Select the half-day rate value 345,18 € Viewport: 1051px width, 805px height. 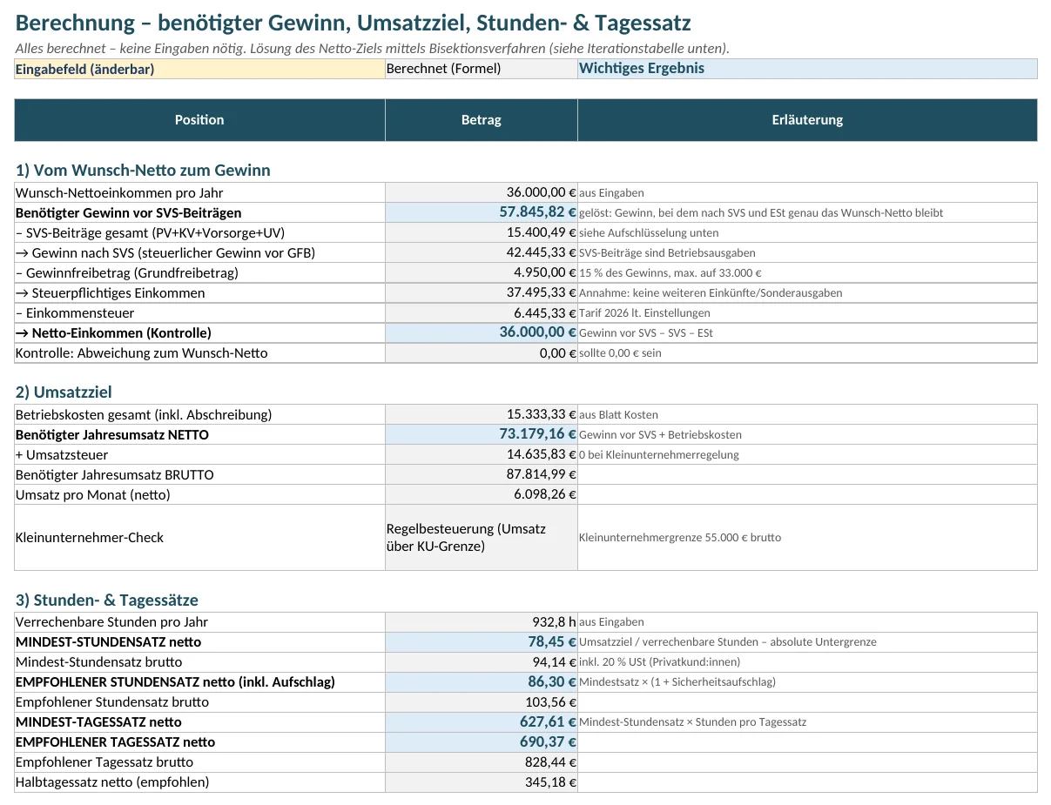(x=482, y=782)
